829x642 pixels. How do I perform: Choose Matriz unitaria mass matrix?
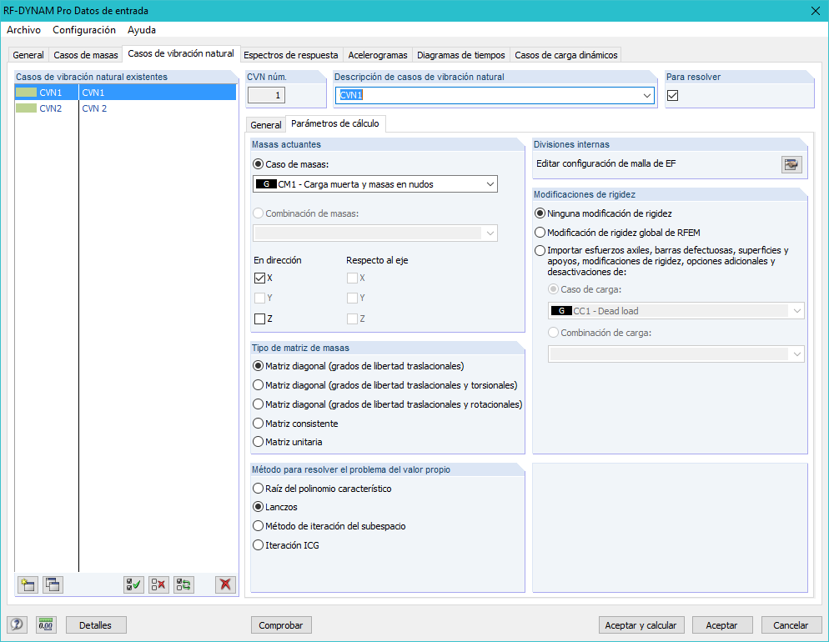(258, 442)
